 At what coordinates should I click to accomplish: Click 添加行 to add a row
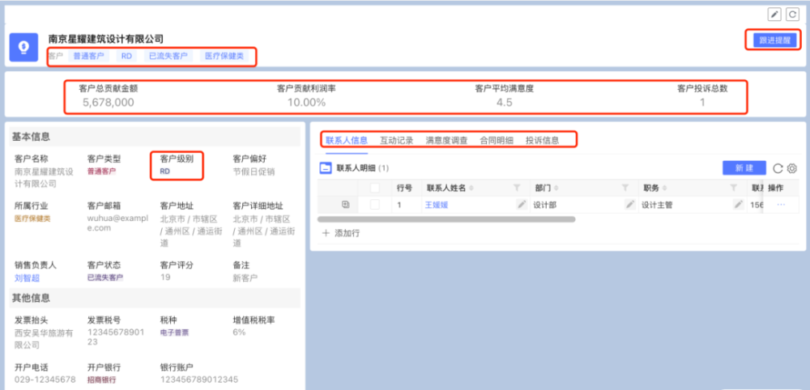tap(341, 233)
